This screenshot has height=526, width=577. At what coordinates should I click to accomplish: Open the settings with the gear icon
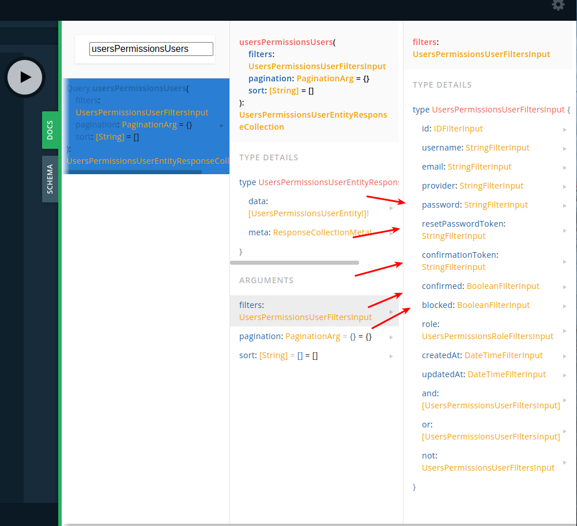pos(557,6)
